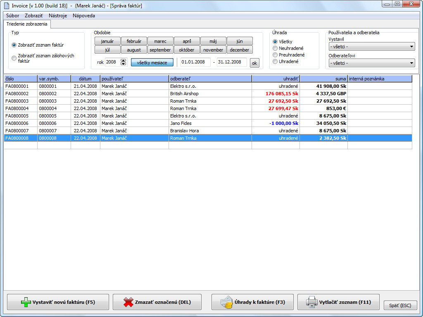423x317 pixels.
Task: Filter by month február
Action: (x=134, y=41)
